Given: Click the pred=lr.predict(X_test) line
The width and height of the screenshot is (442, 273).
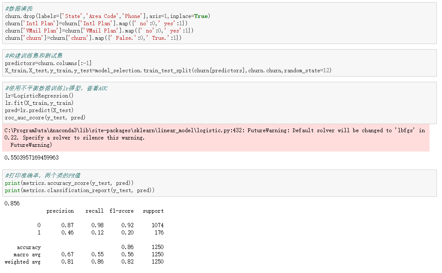Looking at the screenshot, I should [x=39, y=110].
